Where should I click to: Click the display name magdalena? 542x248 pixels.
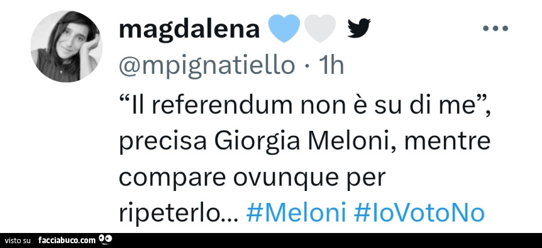coord(189,28)
